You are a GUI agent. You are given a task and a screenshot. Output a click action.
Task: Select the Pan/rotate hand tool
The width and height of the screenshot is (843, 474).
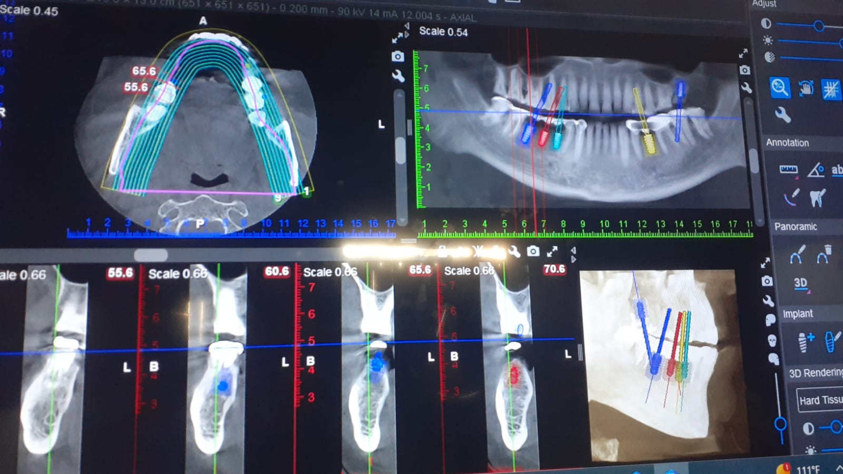tap(806, 89)
